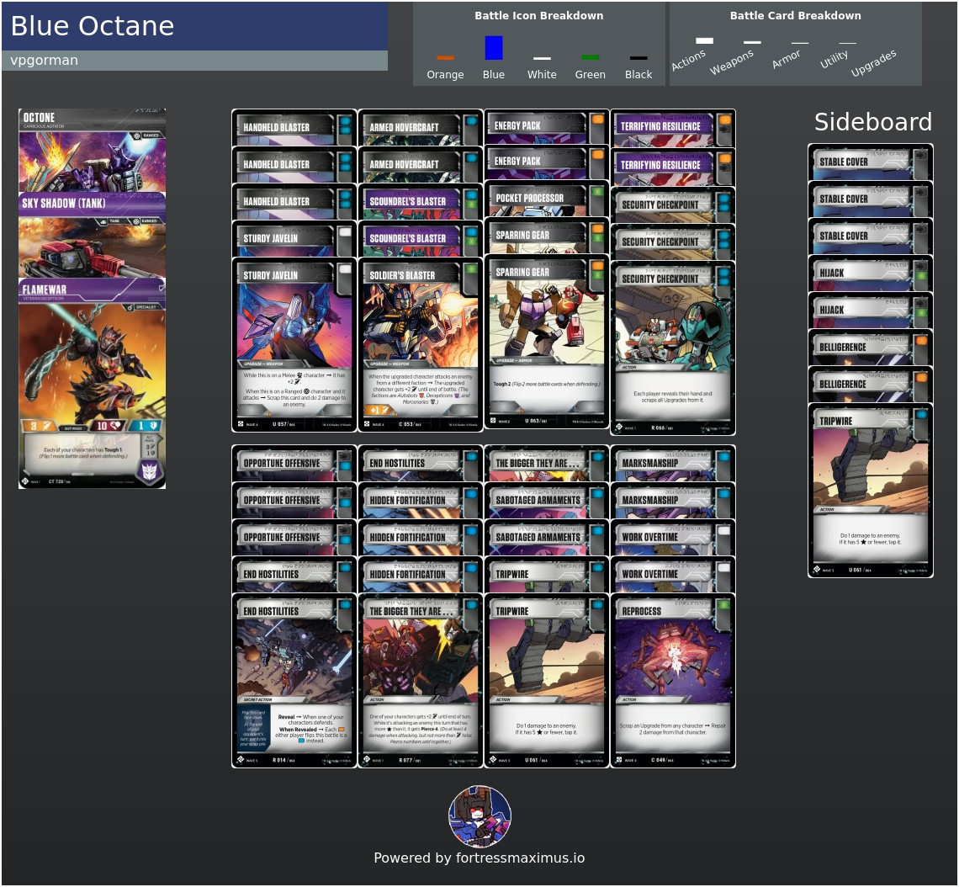Open Security Checkpoint card showing full artwork
The width and height of the screenshot is (959, 887).
point(673,348)
